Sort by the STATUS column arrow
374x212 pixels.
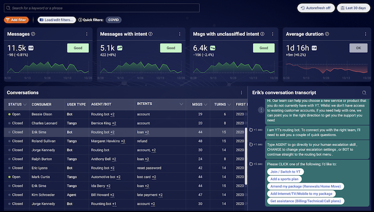(25, 105)
